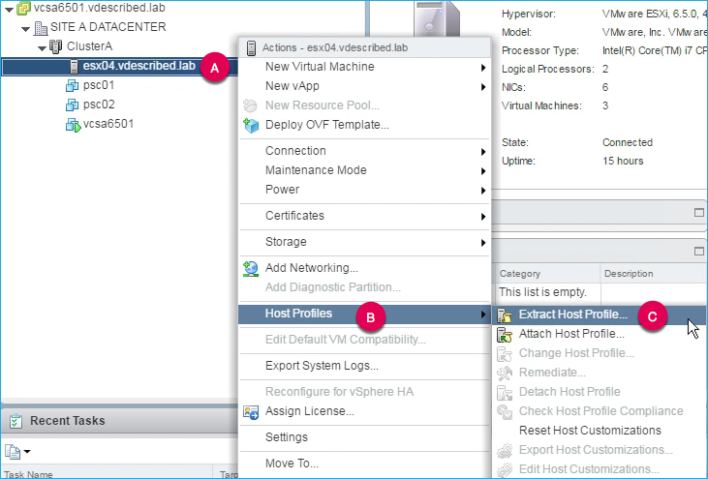
Task: Click the Add Networking globe icon
Action: point(251,268)
